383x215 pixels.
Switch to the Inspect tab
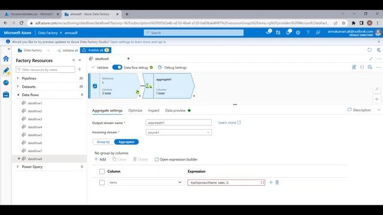click(x=154, y=110)
